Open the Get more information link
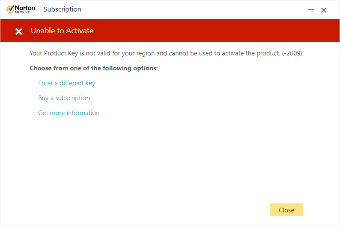 tap(69, 113)
